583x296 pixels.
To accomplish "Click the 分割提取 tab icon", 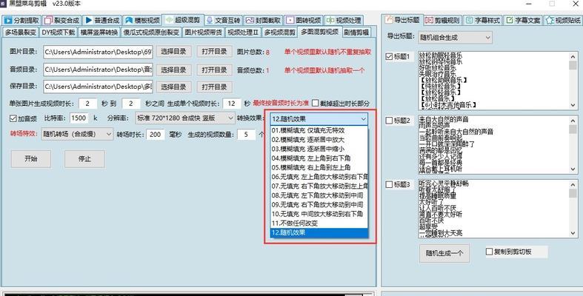I will click(x=8, y=20).
